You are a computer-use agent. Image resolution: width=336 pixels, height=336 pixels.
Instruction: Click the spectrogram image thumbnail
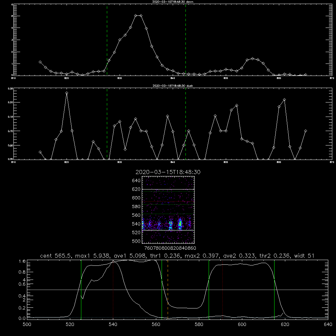click(x=168, y=210)
